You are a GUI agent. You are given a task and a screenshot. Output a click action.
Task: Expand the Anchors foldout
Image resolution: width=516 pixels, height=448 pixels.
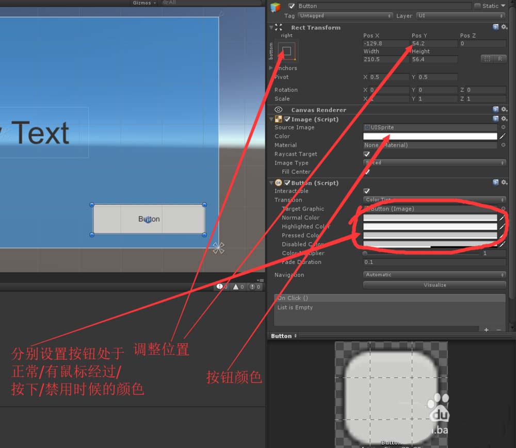pyautogui.click(x=271, y=68)
